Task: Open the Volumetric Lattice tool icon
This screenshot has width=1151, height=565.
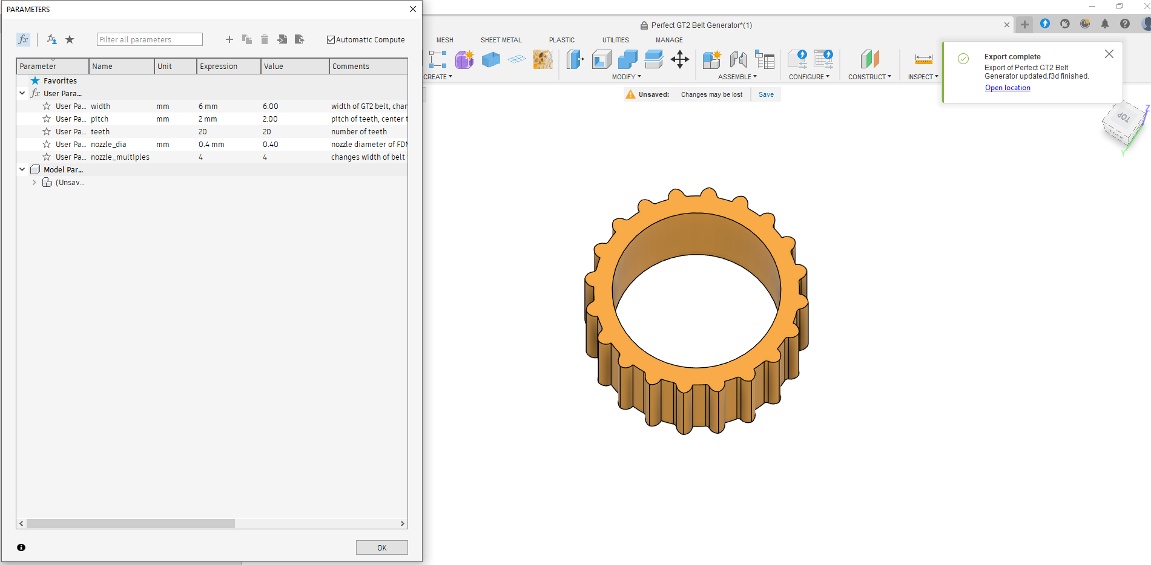Action: click(x=543, y=59)
